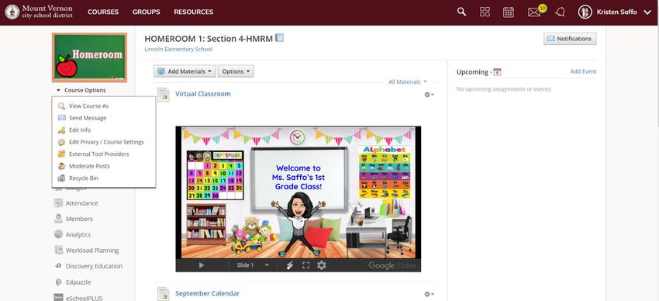Click the lightning bolt icon in slides bar

pos(289,265)
